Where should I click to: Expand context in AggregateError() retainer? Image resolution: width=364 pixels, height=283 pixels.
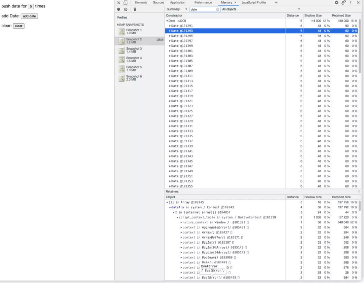[x=181, y=227]
